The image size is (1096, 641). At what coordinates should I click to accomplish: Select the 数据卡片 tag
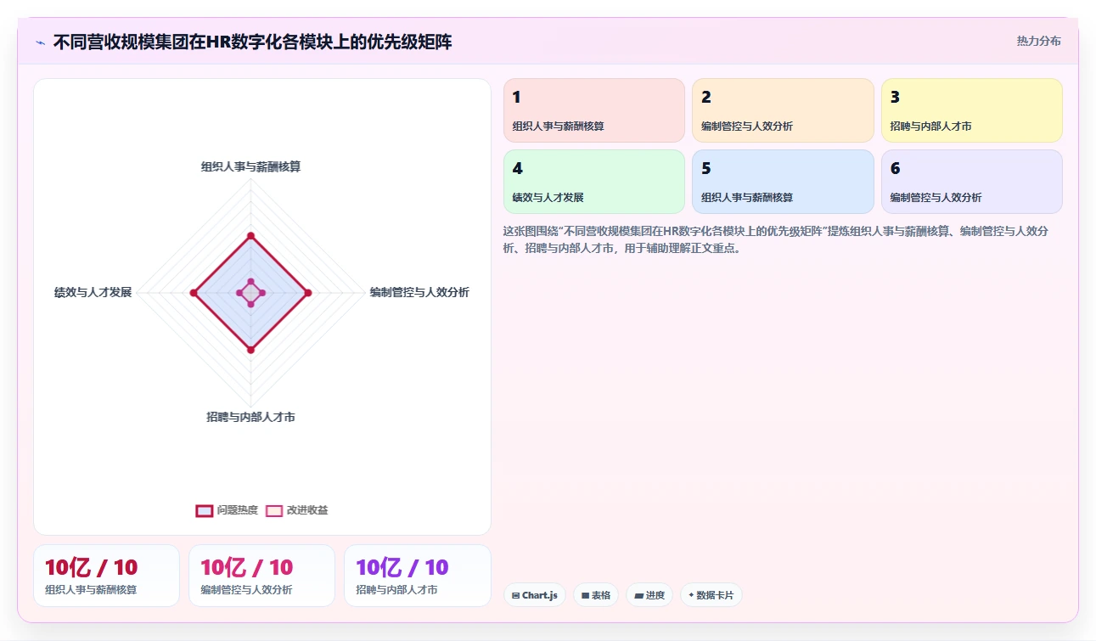click(711, 595)
